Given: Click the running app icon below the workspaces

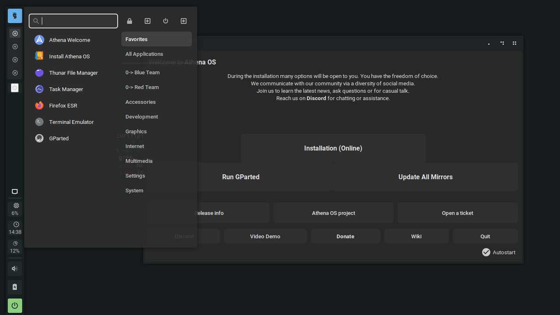Looking at the screenshot, I should (15, 88).
